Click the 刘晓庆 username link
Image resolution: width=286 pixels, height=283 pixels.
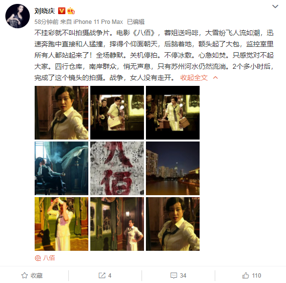click(x=45, y=11)
